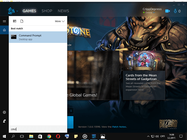Open the network status tray icon
The width and height of the screenshot is (187, 140).
(x=153, y=136)
